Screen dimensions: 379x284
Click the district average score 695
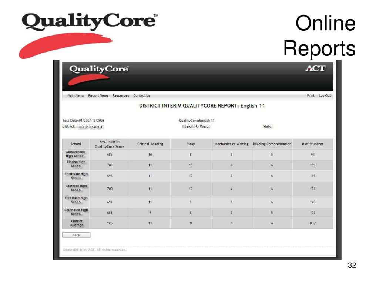(110, 223)
